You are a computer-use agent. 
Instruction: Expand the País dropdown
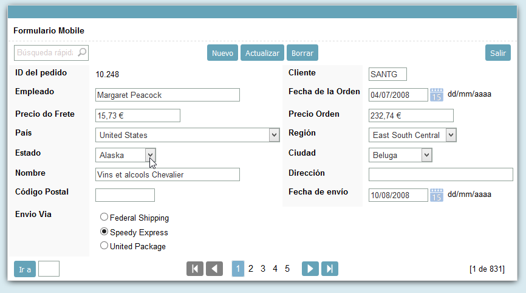point(274,135)
